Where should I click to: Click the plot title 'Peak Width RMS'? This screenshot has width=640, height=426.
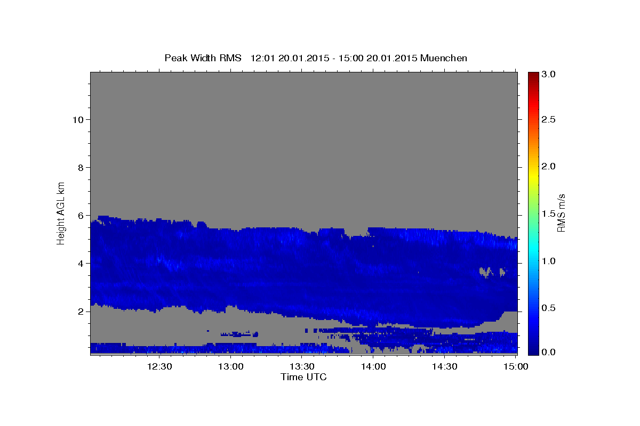coord(203,58)
